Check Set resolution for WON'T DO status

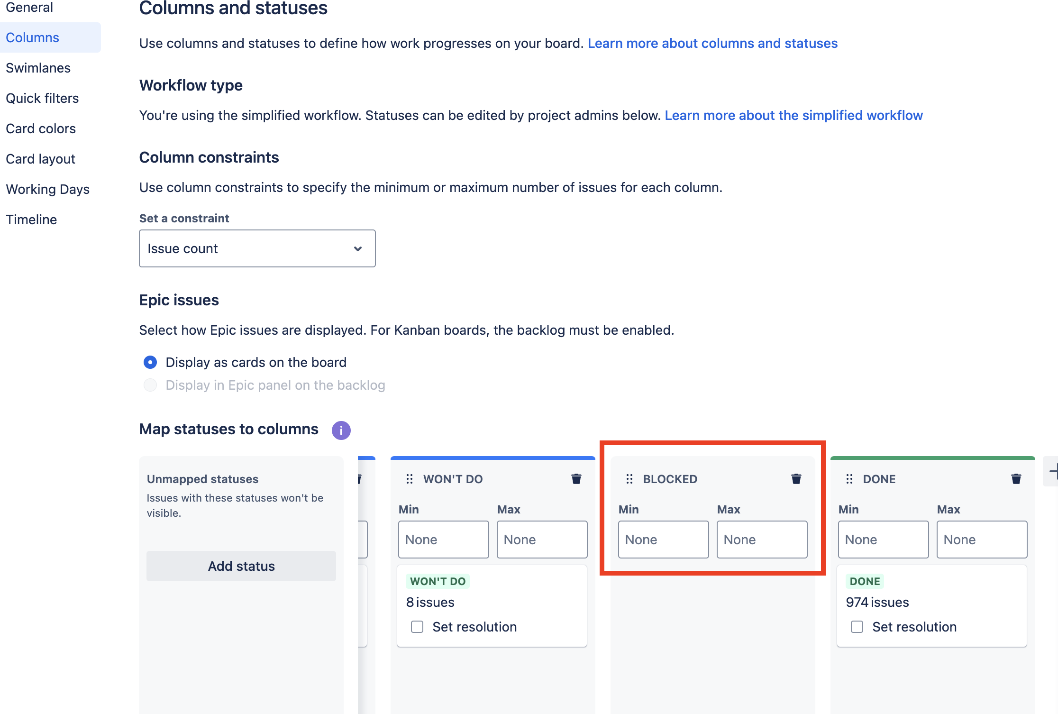(417, 627)
